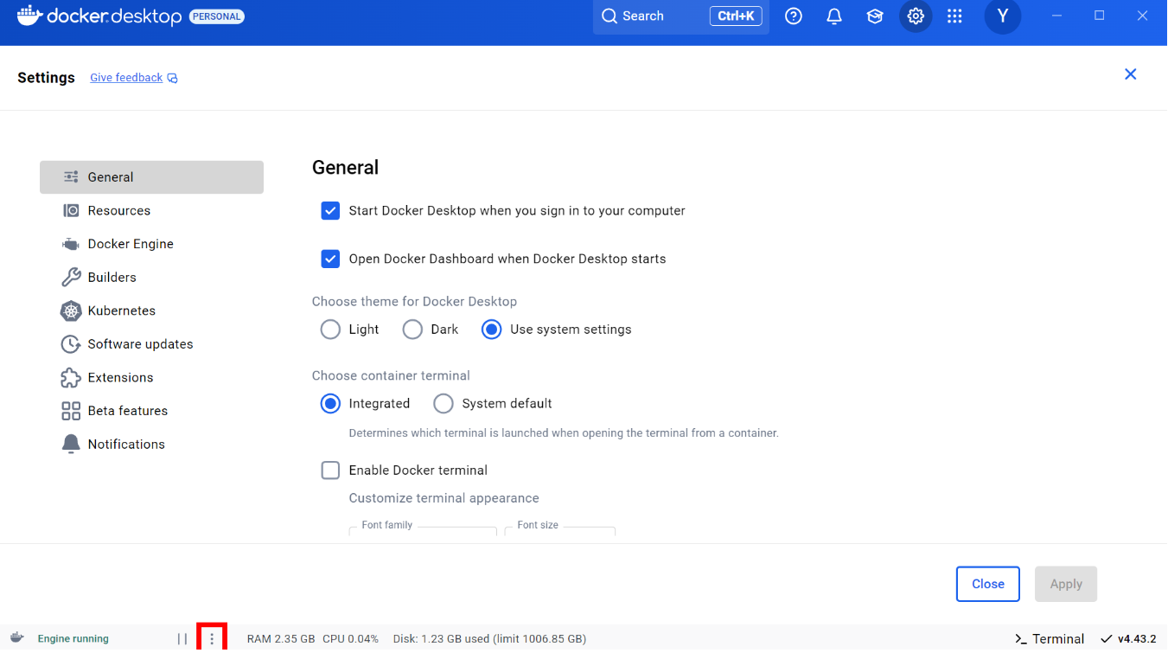Click the feedback icon beside Give feedback

point(173,78)
